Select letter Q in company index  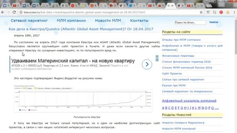click(x=212, y=108)
